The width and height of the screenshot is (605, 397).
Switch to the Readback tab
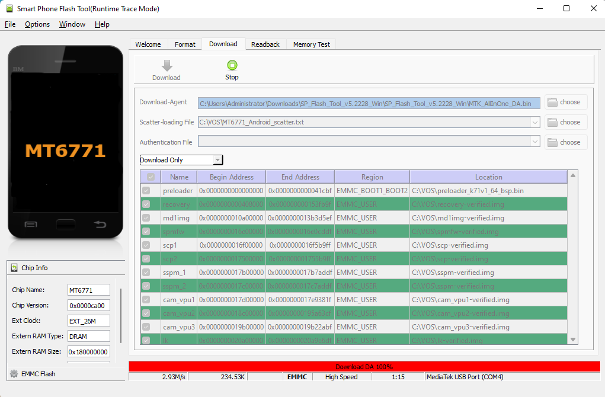(265, 44)
